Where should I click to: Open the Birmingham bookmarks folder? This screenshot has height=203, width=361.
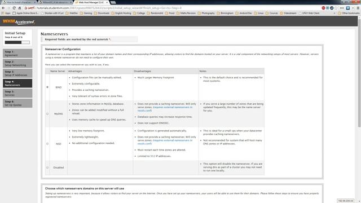coord(225,14)
